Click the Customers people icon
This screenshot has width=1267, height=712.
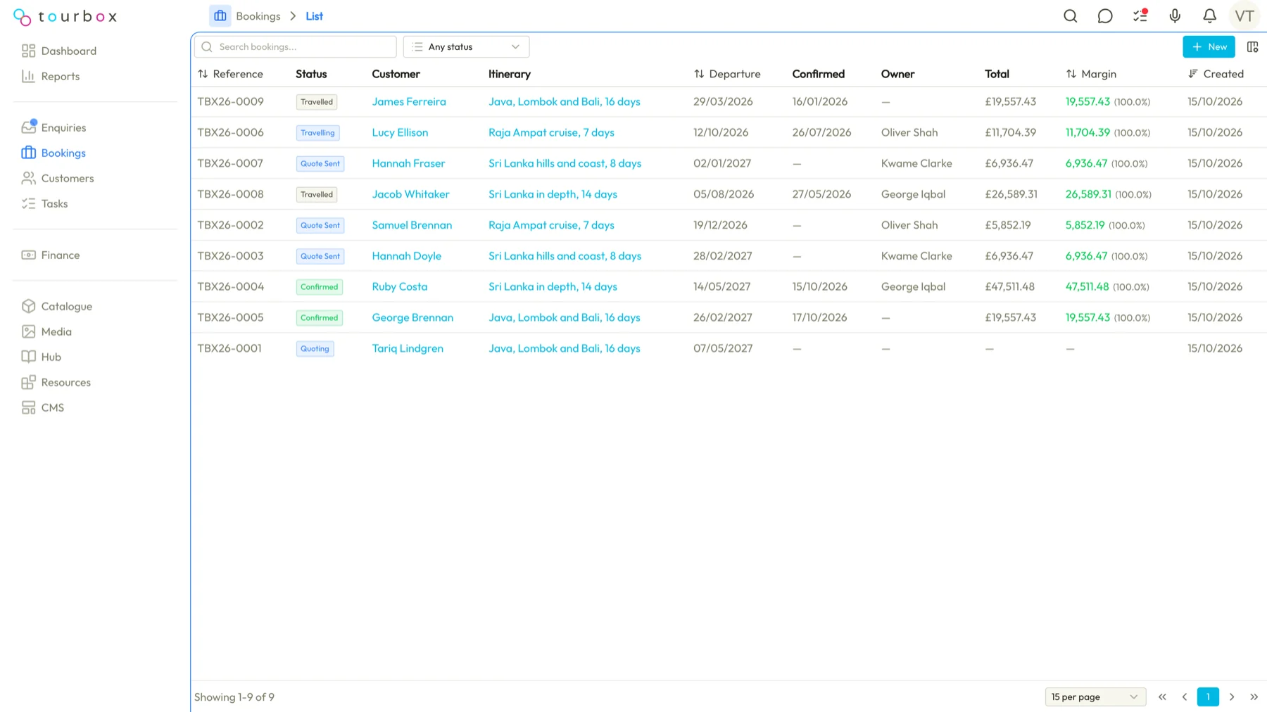[x=28, y=178]
